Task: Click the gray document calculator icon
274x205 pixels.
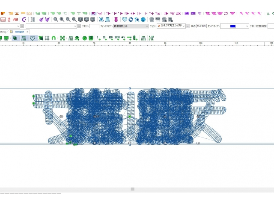Action: (x=170, y=20)
